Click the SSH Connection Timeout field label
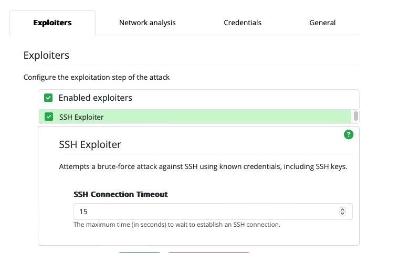The height and width of the screenshot is (253, 420). [121, 194]
